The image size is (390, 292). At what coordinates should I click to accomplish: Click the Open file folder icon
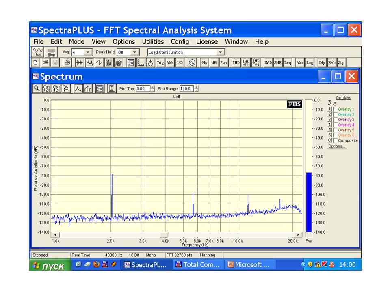[45, 62]
